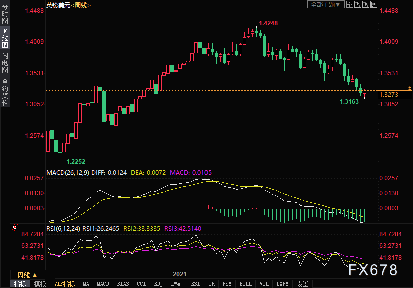The width and height of the screenshot is (413, 288).
Task: Open the 全部主题 theme dropdown
Action: point(325,5)
